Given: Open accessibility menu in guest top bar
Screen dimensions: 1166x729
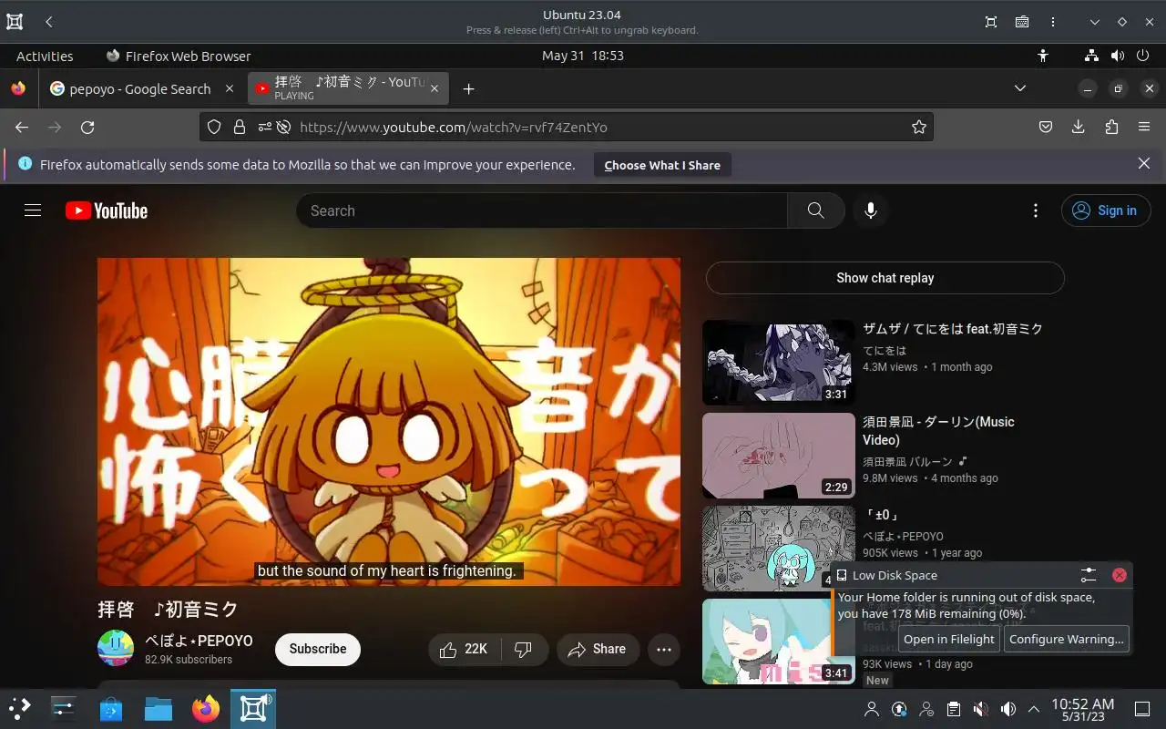Looking at the screenshot, I should (x=1043, y=56).
